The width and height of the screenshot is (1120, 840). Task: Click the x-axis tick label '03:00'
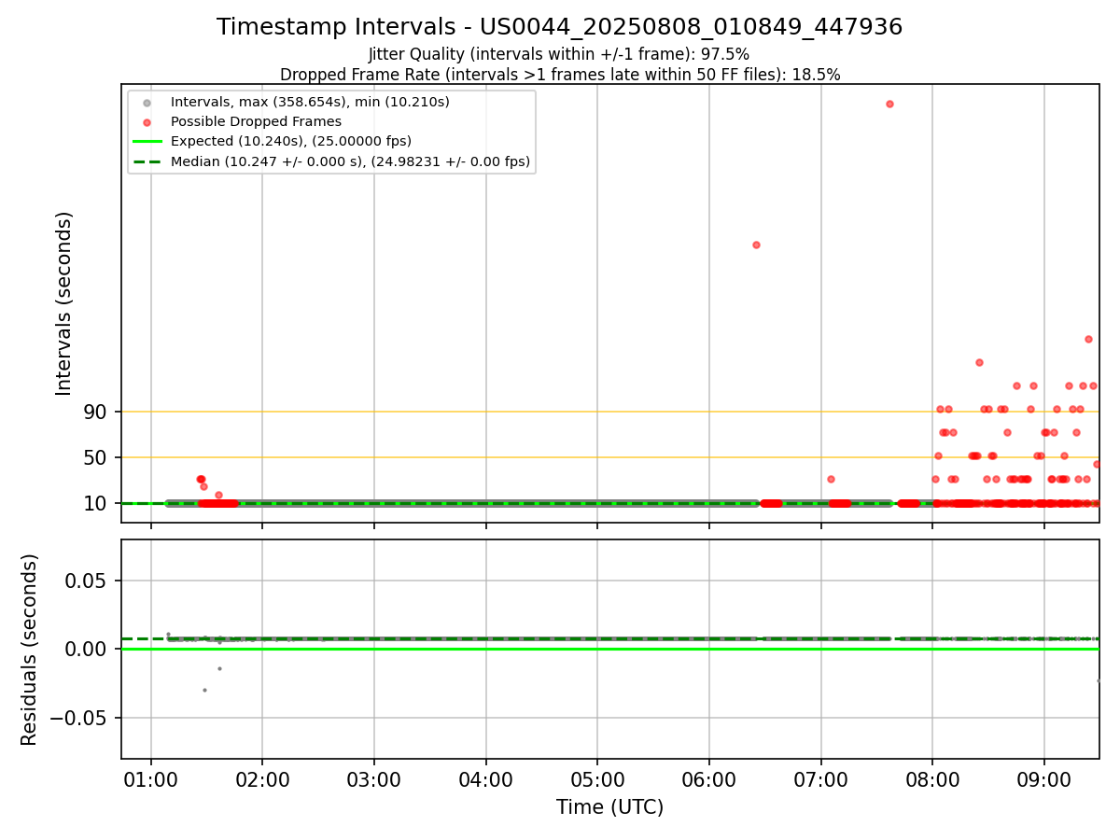point(374,778)
